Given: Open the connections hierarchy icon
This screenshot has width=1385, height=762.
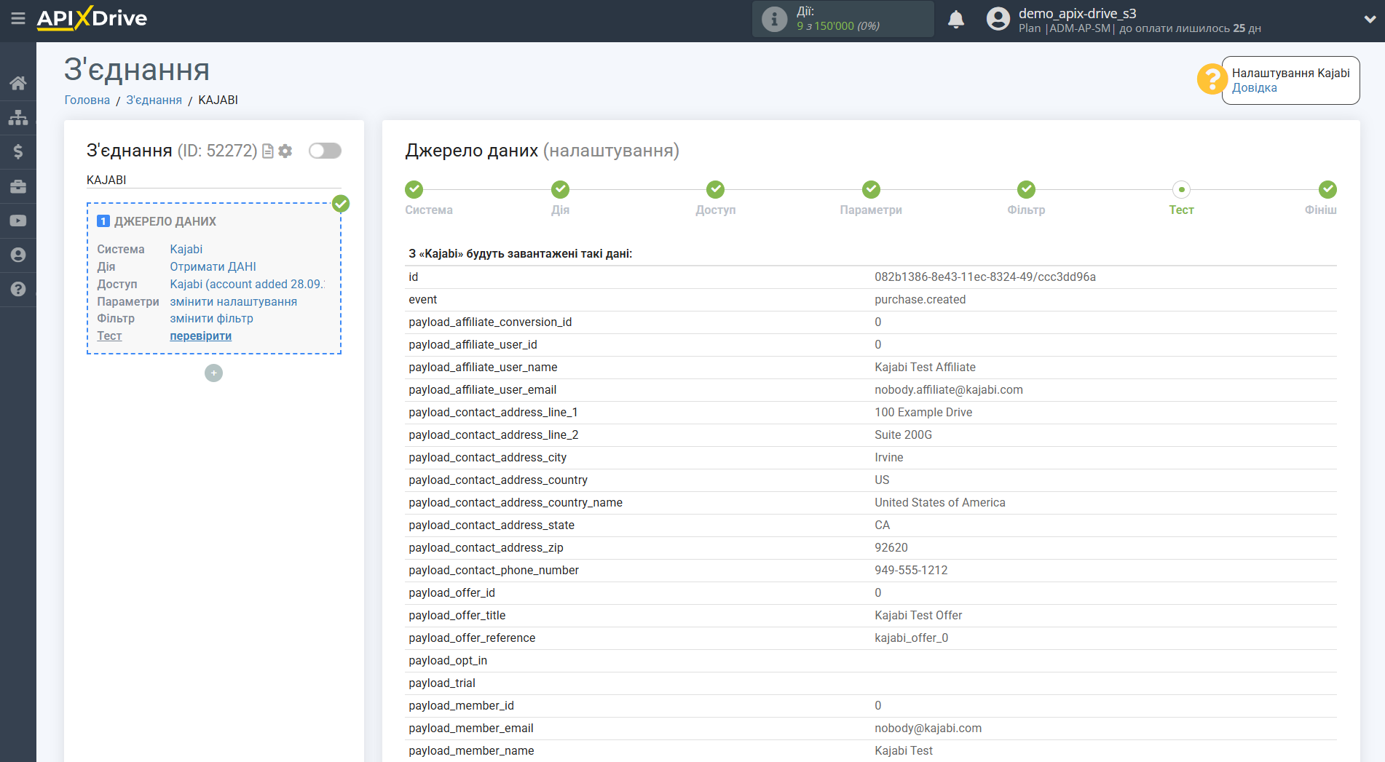Looking at the screenshot, I should click(x=18, y=117).
